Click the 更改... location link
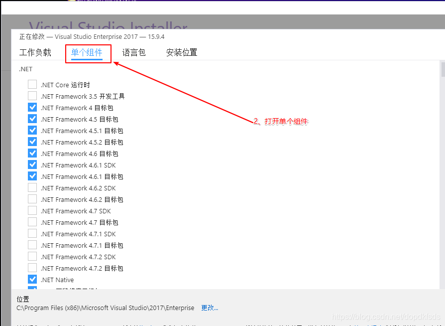Viewport: 445px width, 326px height. pyautogui.click(x=210, y=308)
